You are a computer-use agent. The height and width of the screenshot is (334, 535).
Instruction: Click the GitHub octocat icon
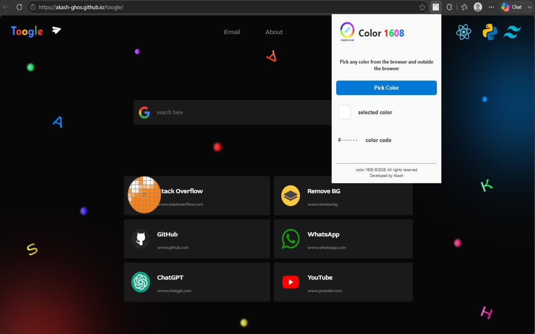[140, 239]
